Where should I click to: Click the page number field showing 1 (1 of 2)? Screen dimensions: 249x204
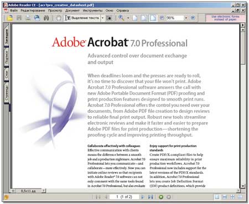tap(124, 197)
